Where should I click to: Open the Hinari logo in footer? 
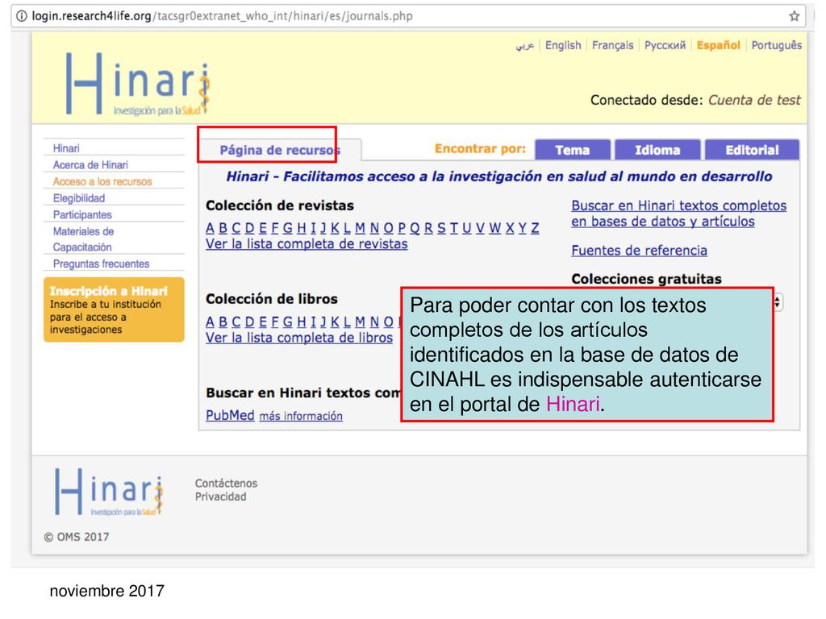click(x=109, y=492)
